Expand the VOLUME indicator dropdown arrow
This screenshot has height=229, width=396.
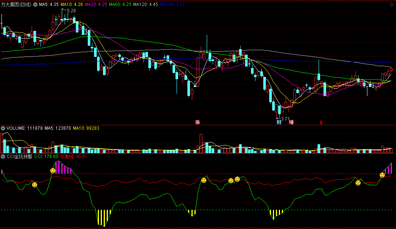point(3,128)
